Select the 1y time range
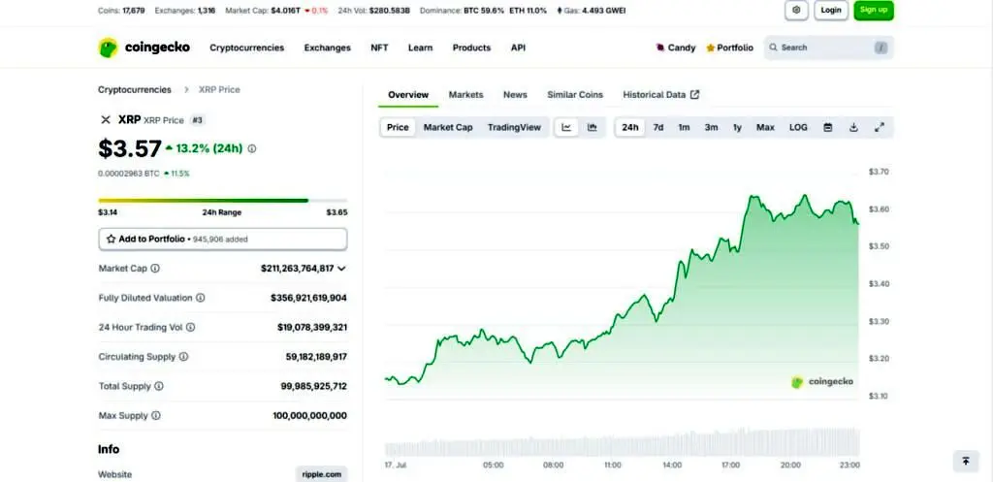 pos(737,127)
